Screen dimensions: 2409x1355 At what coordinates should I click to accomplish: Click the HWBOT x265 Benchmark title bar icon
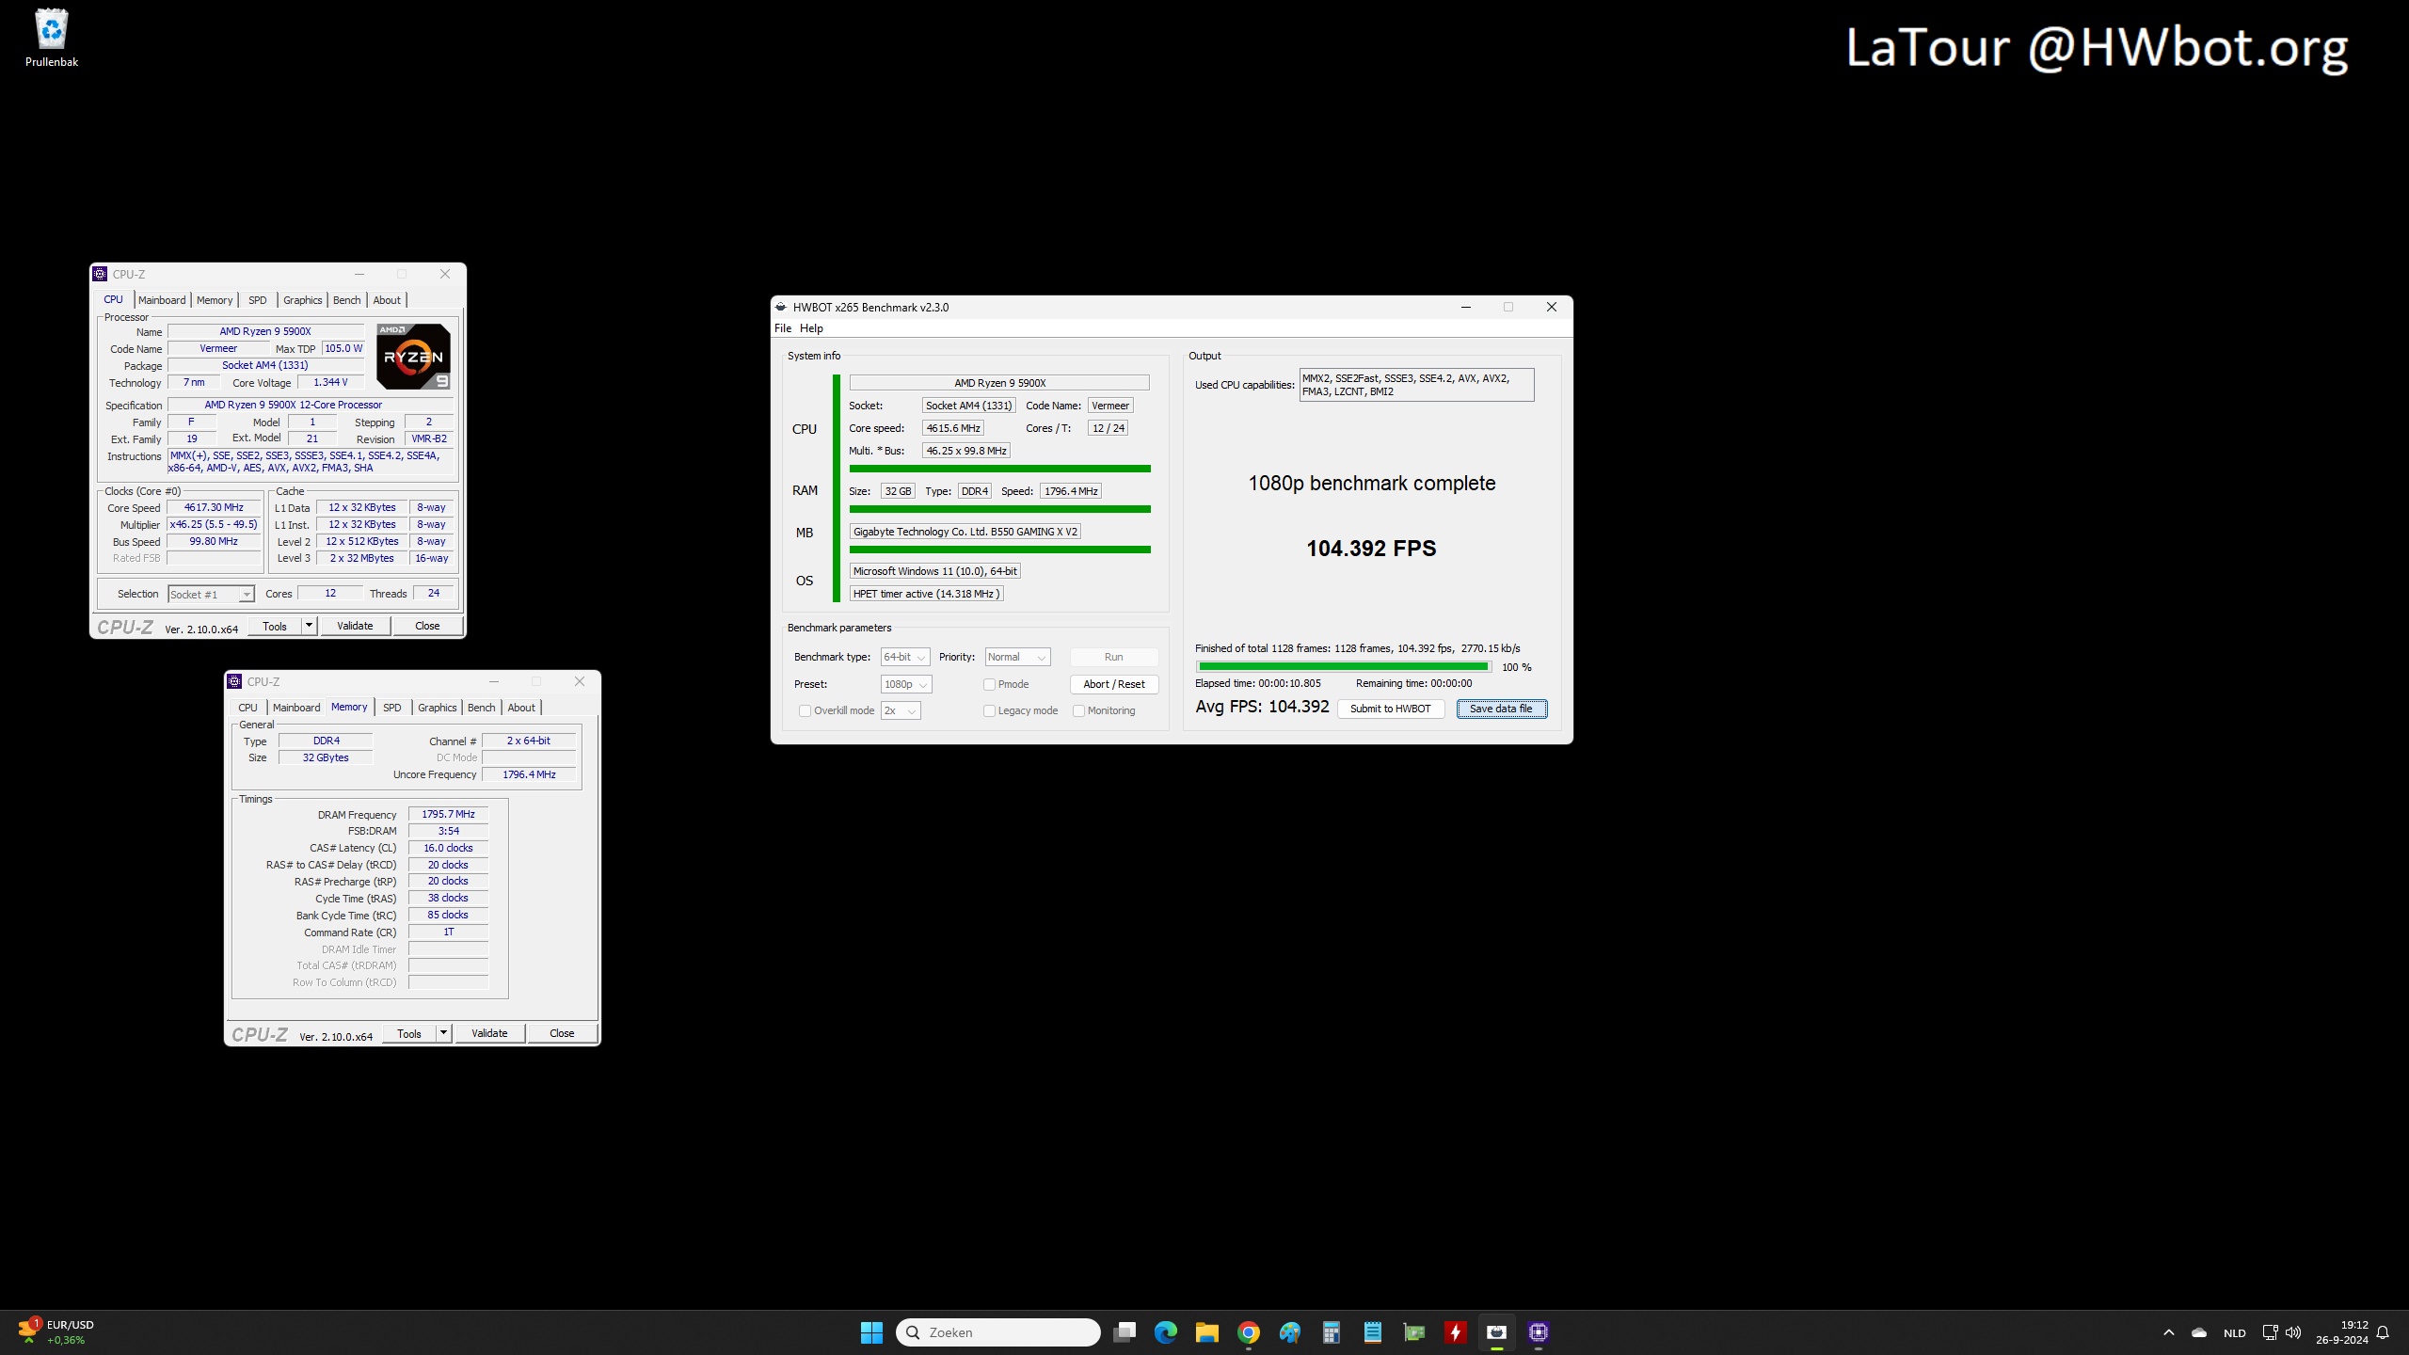tap(780, 307)
